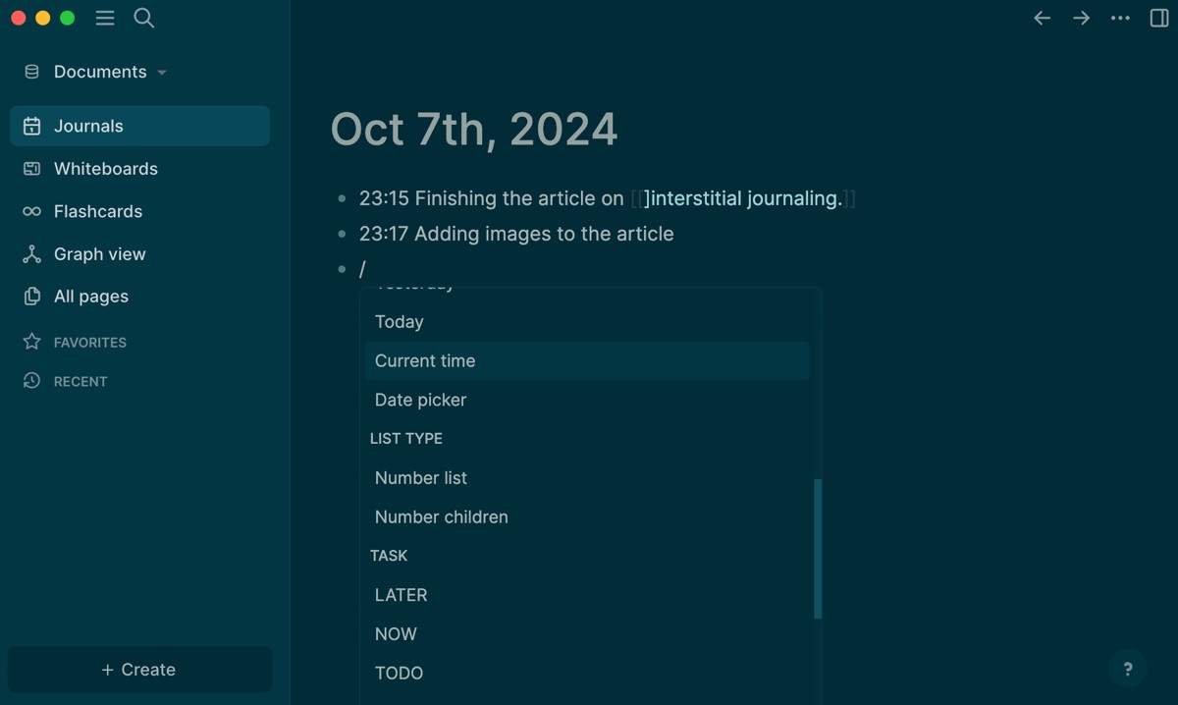Expand the FAVORITES section
The image size is (1178, 705).
coord(90,343)
